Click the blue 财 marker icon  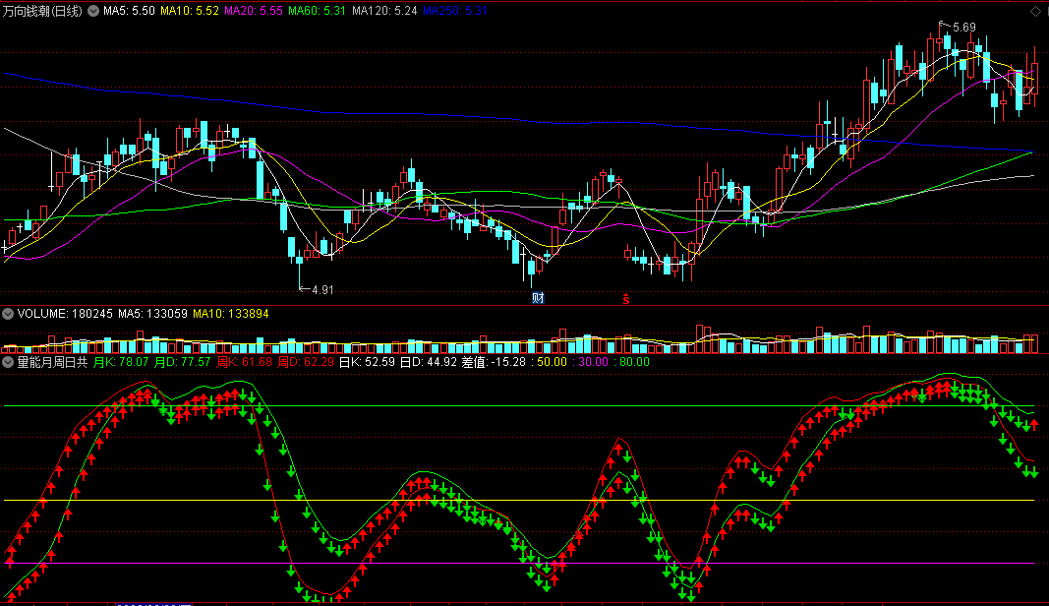538,298
